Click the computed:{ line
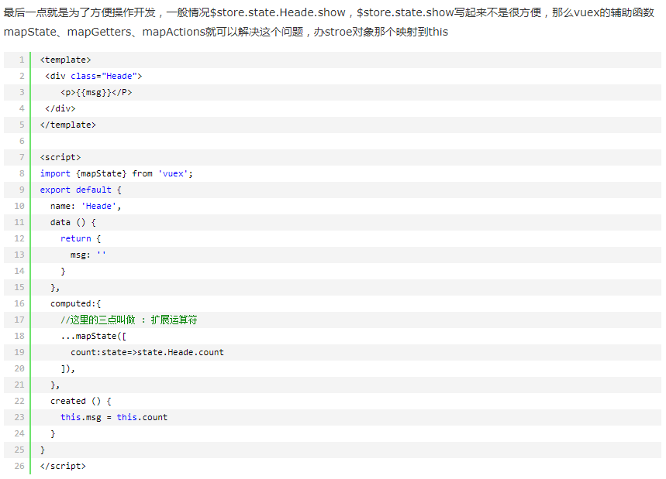The image size is (666, 479). 76,303
